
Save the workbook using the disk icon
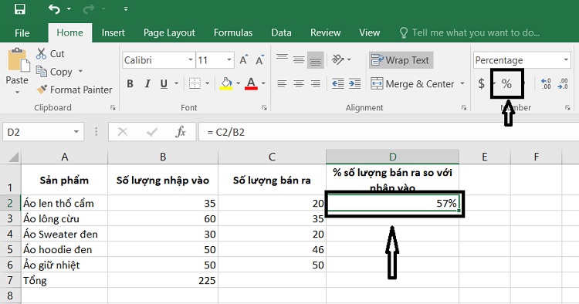coord(19,8)
